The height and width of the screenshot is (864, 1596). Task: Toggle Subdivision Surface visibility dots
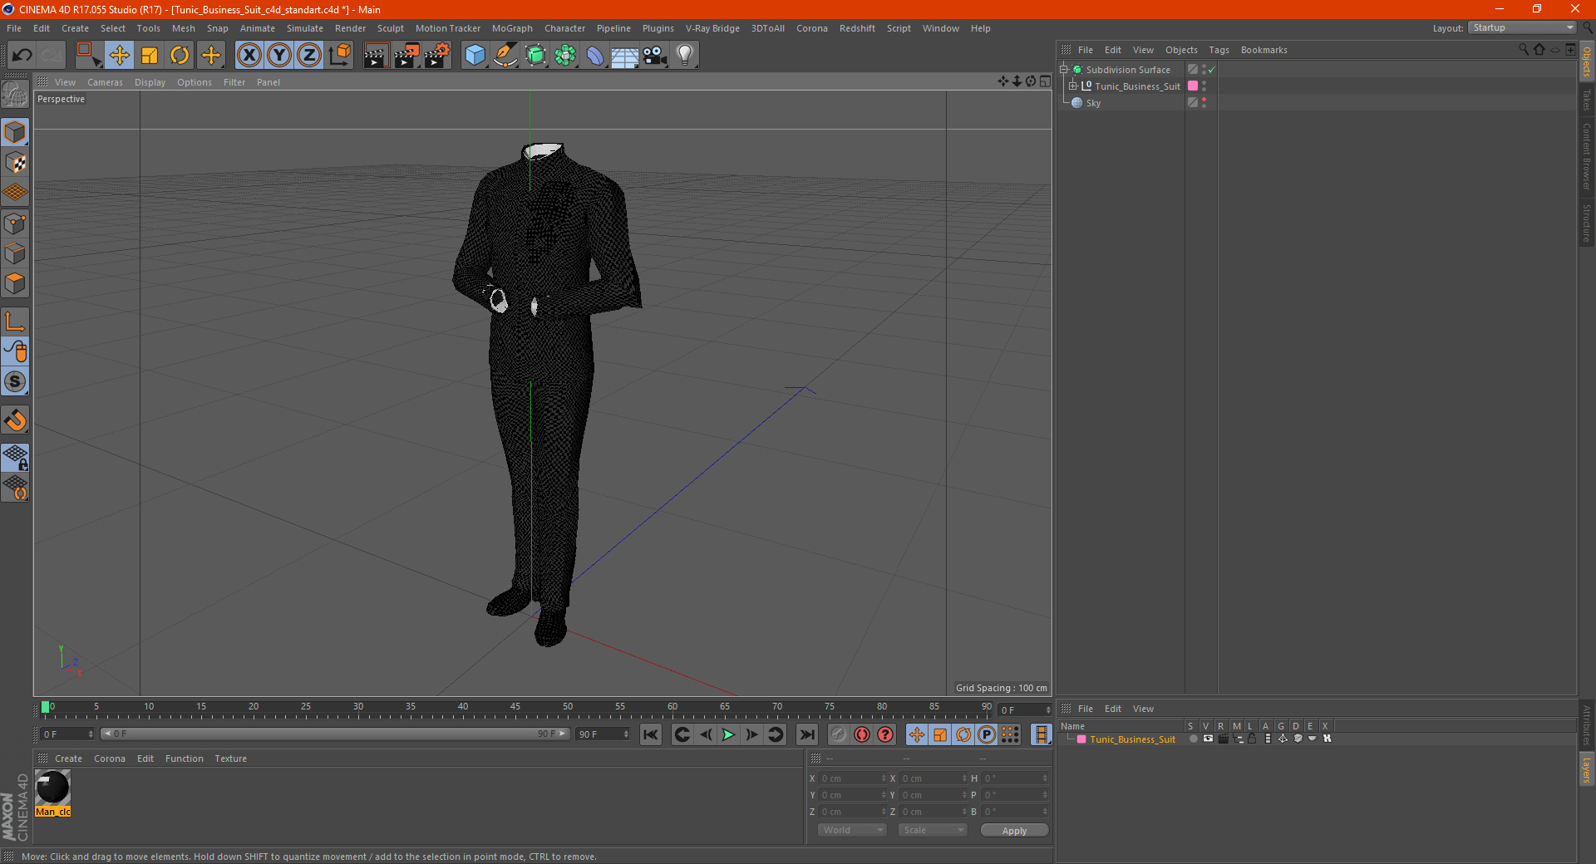1204,70
